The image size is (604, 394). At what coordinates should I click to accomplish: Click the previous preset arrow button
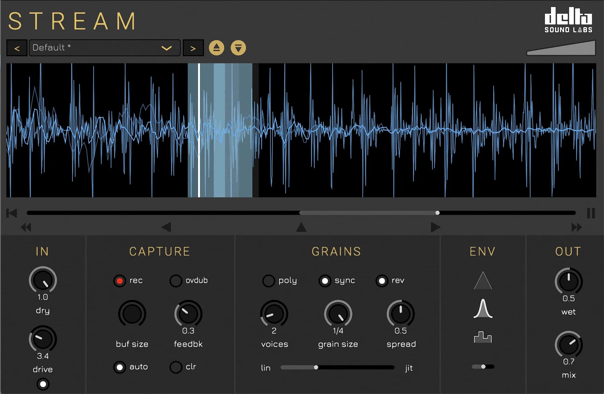17,48
